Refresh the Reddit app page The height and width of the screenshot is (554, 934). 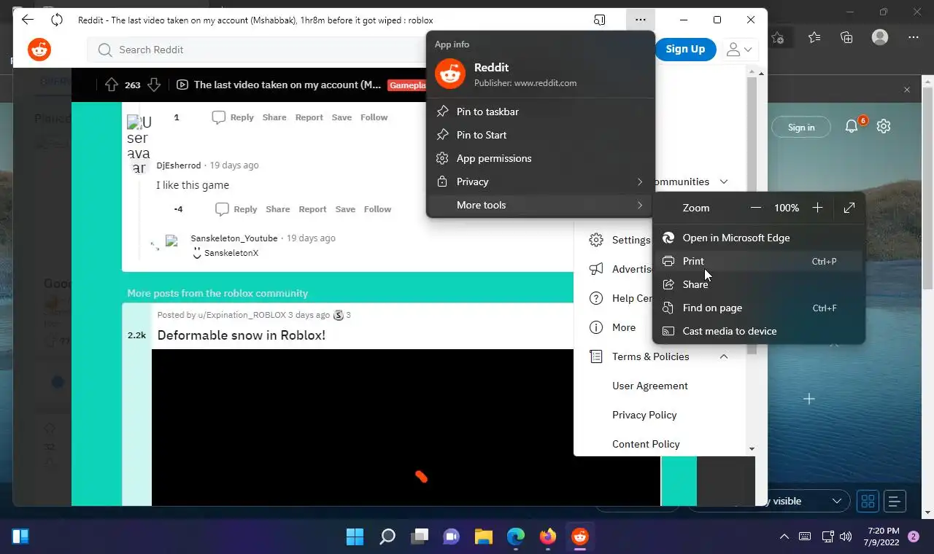coord(57,20)
